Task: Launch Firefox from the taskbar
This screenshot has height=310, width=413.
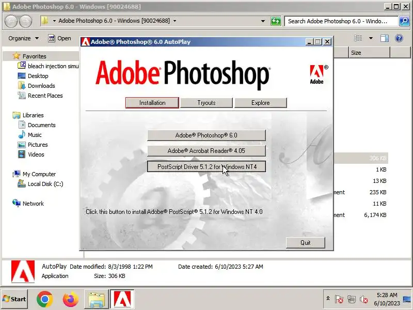Action: pos(70,299)
